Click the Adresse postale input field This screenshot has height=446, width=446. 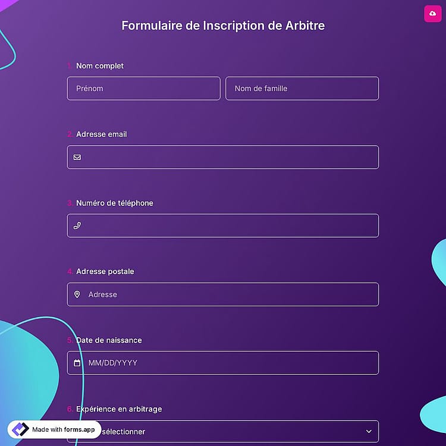pyautogui.click(x=223, y=294)
